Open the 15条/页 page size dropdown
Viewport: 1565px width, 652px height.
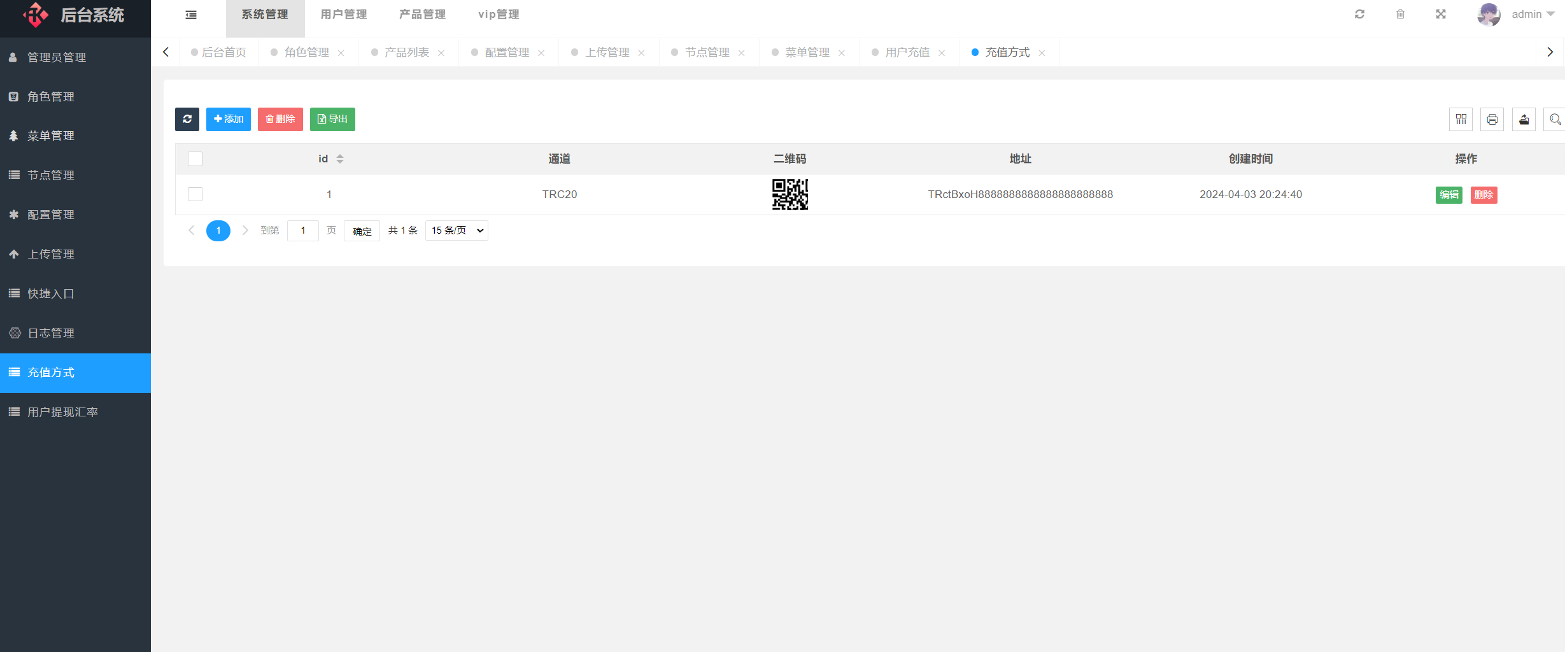point(456,230)
